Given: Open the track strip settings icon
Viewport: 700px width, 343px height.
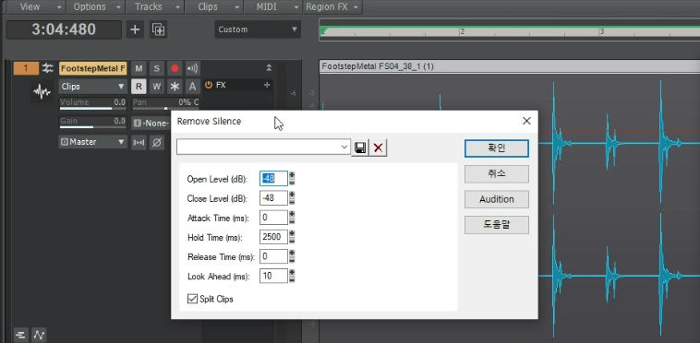Looking at the screenshot, I should [x=47, y=68].
